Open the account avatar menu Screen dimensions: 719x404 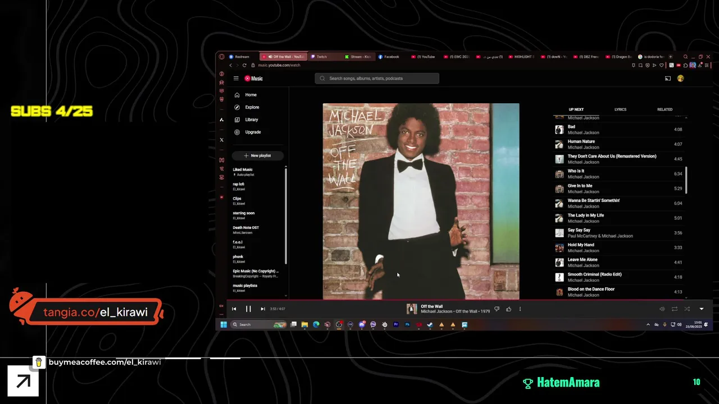click(680, 79)
